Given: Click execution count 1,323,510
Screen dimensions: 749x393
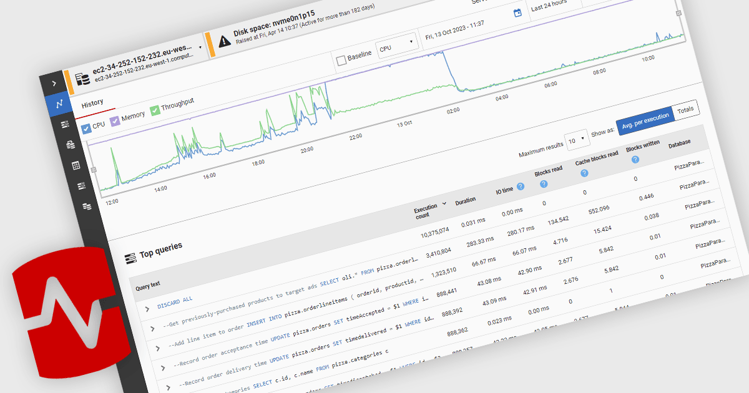Looking at the screenshot, I should coord(444,271).
